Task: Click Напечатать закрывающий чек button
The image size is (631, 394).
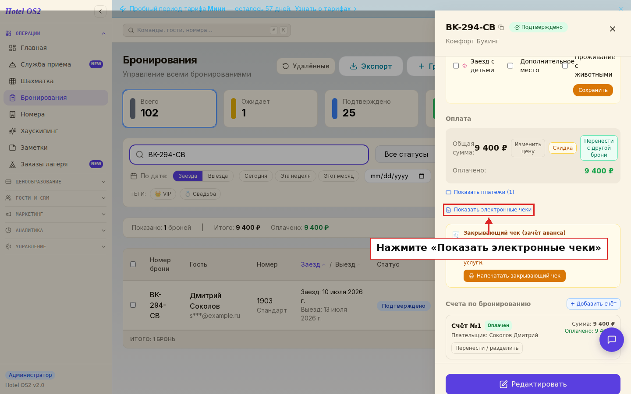Action: click(514, 276)
